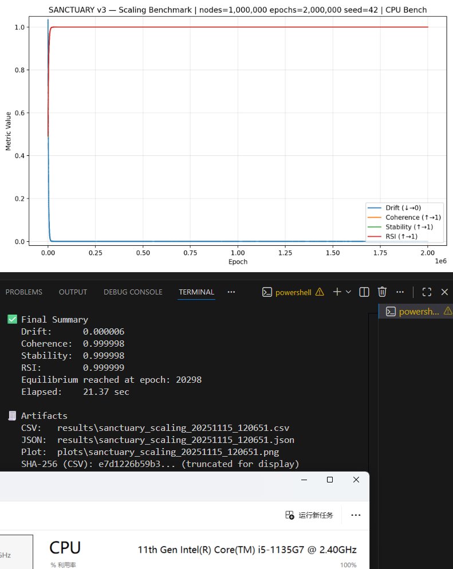Screen dimensions: 453x569
Task: Close the terminal panel
Action: pyautogui.click(x=444, y=292)
